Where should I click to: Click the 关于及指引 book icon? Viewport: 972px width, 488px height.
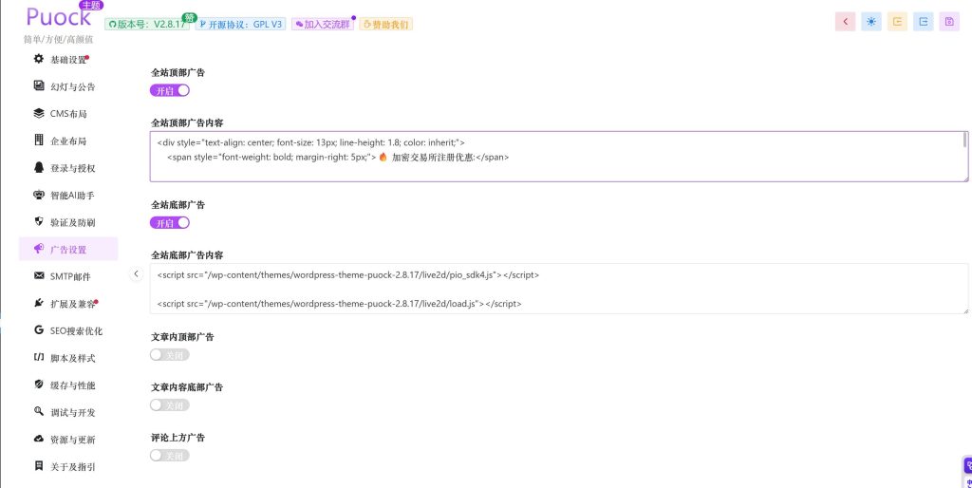pyautogui.click(x=38, y=465)
